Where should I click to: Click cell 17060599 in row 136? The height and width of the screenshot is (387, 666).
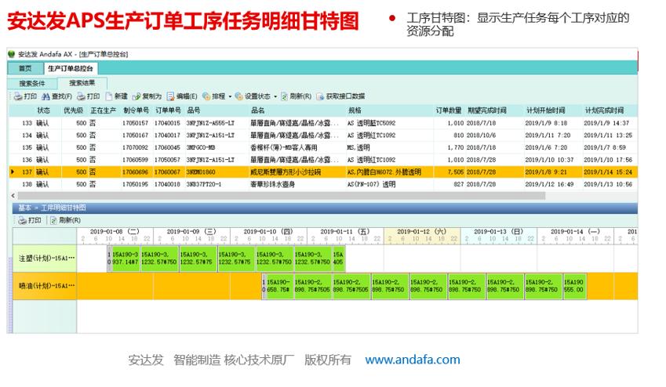(x=136, y=160)
